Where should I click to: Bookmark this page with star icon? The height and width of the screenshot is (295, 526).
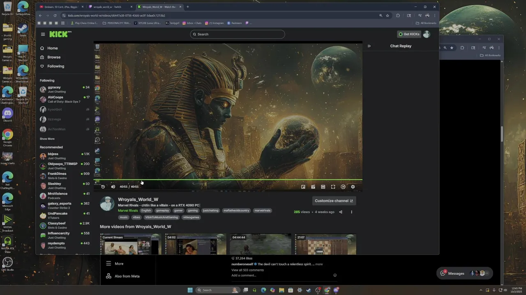[388, 16]
